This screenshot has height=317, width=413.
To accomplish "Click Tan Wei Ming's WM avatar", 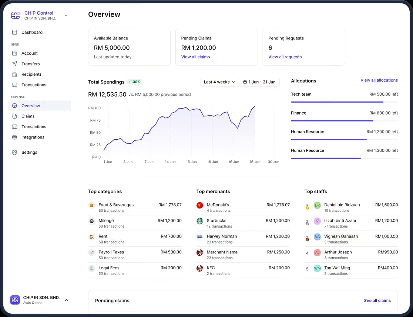I will point(317,268).
